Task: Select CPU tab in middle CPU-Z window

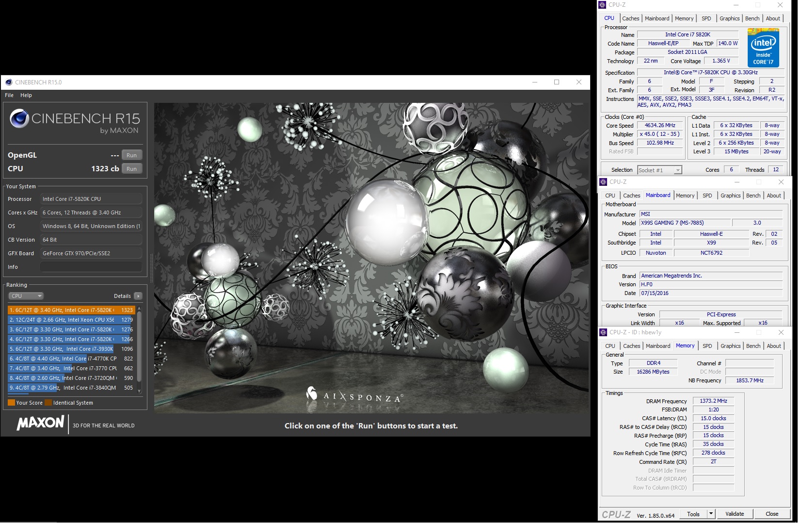Action: tap(610, 196)
